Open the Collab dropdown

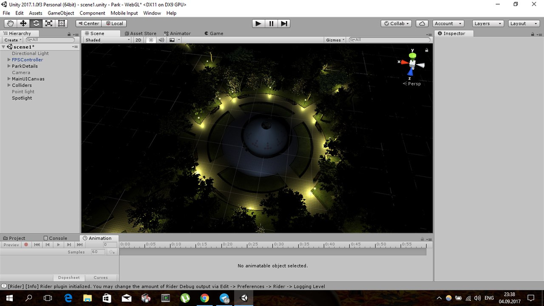tap(397, 23)
